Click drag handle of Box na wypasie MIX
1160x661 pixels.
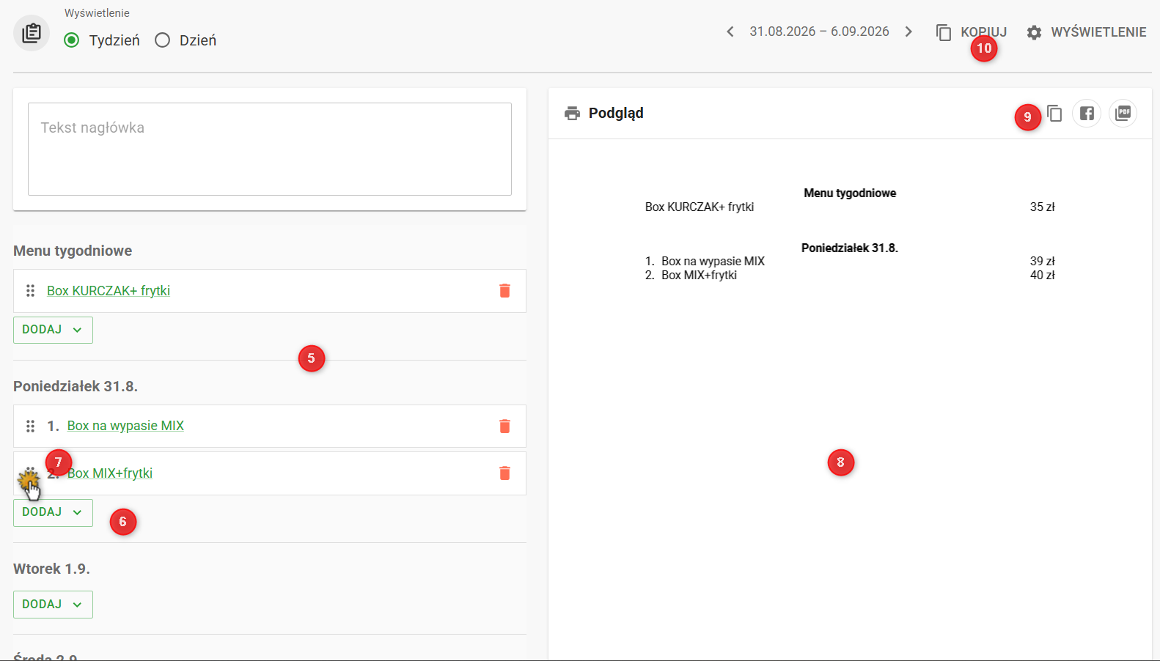30,426
